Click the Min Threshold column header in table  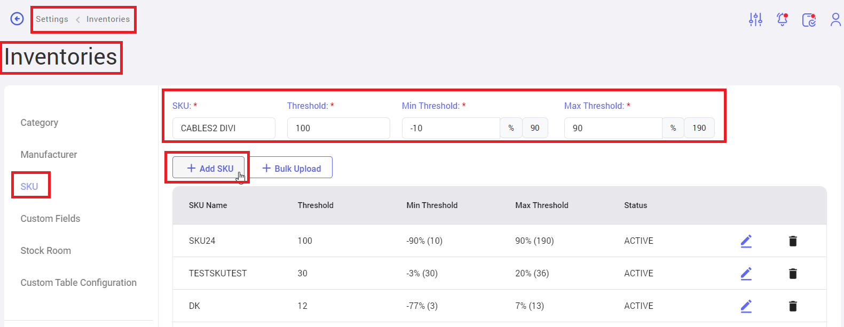tap(432, 205)
